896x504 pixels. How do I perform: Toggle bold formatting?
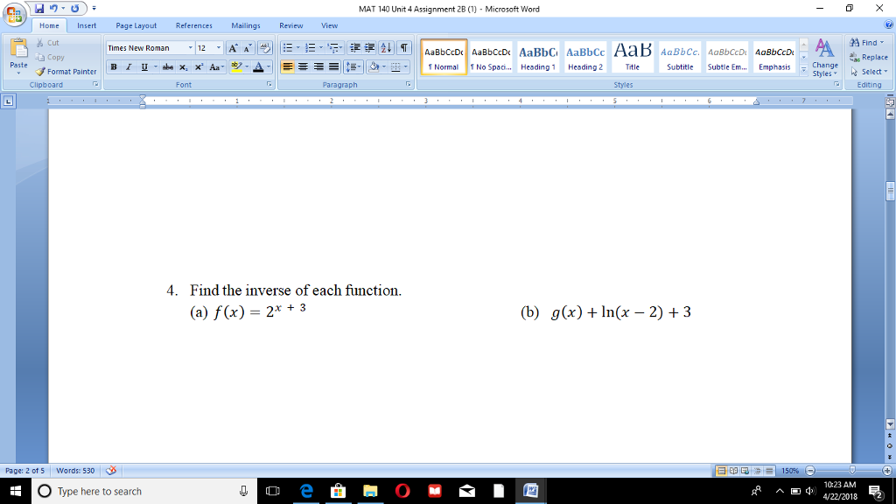click(114, 66)
